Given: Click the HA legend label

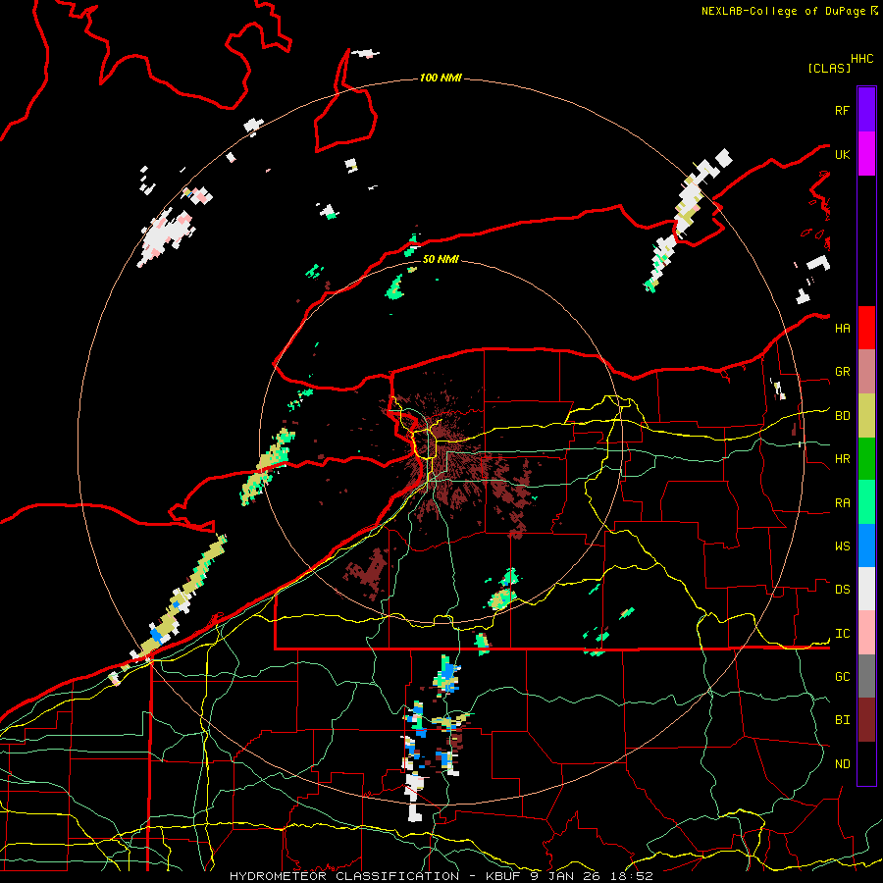Looking at the screenshot, I should 843,328.
